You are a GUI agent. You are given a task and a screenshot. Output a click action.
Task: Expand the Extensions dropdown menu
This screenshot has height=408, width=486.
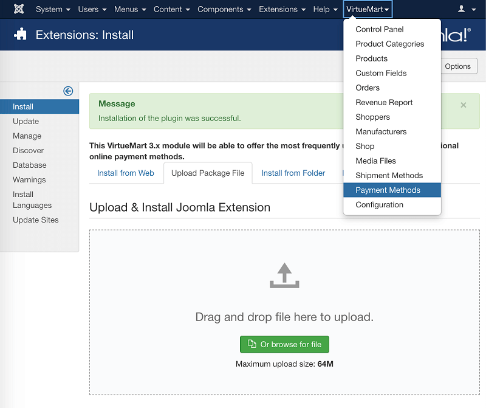(282, 9)
